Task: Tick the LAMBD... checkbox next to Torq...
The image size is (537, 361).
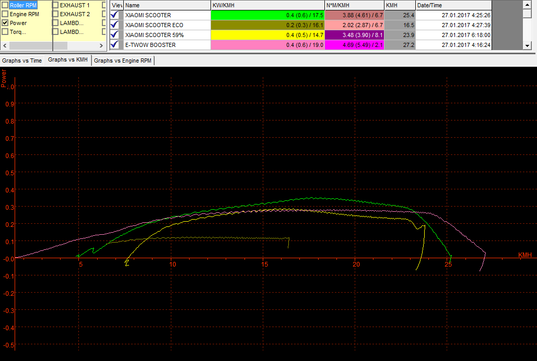Action: (55, 32)
